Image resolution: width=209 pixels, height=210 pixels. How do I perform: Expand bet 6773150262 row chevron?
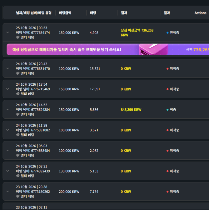coord(8,191)
